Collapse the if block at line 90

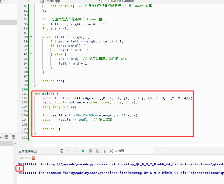click(31, 45)
